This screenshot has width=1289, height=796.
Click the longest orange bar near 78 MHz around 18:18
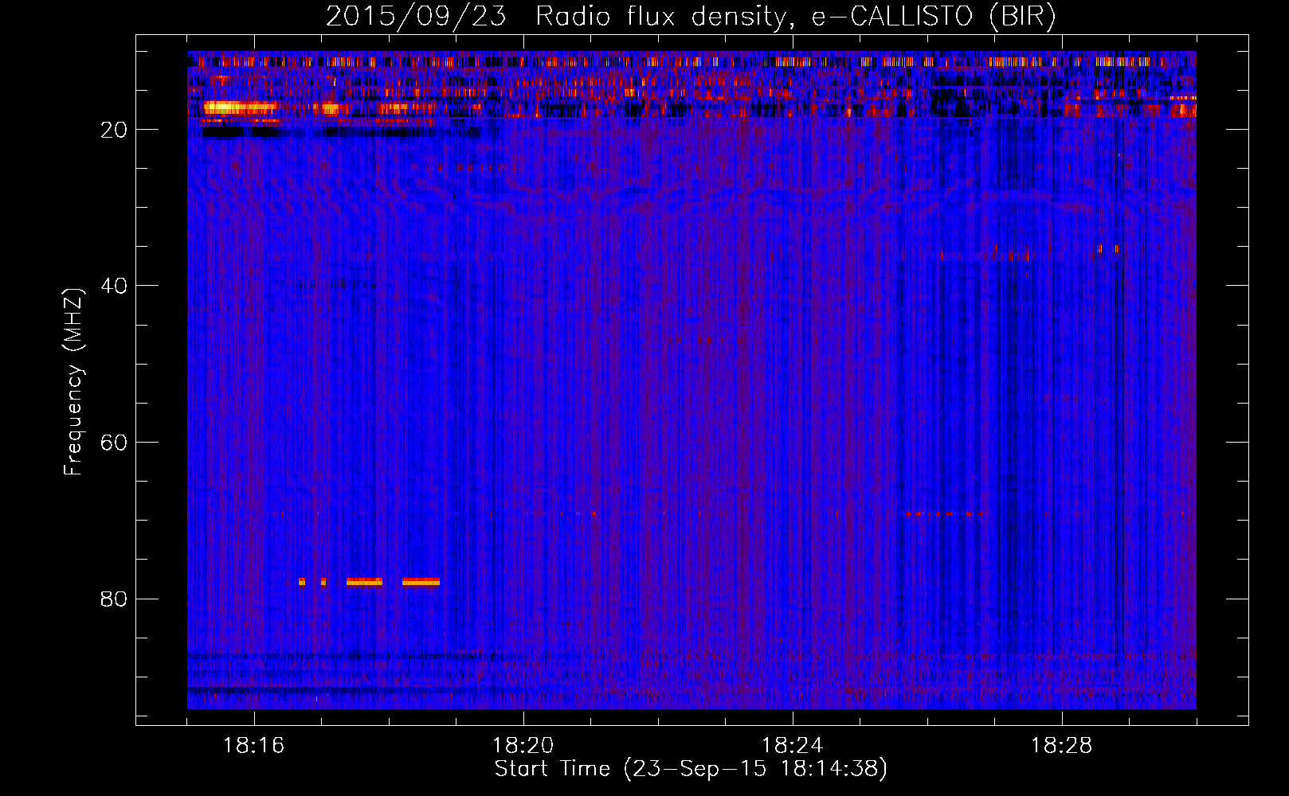coord(421,582)
